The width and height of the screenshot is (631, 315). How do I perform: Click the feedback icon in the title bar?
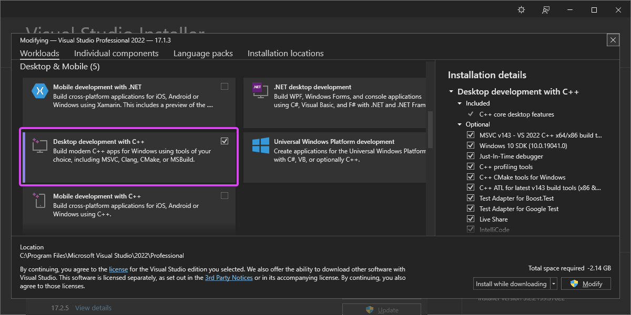point(546,10)
